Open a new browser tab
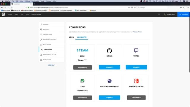190x107 pixels. (x=34, y=4)
